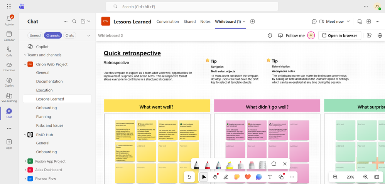This screenshot has height=184, width=385.
Task: Open the whiteboard timer
Action: (x=270, y=35)
